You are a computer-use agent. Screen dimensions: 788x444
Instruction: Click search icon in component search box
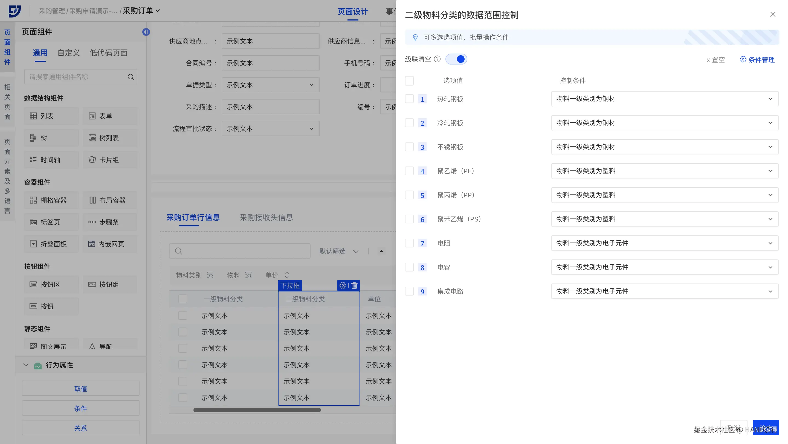pyautogui.click(x=131, y=77)
